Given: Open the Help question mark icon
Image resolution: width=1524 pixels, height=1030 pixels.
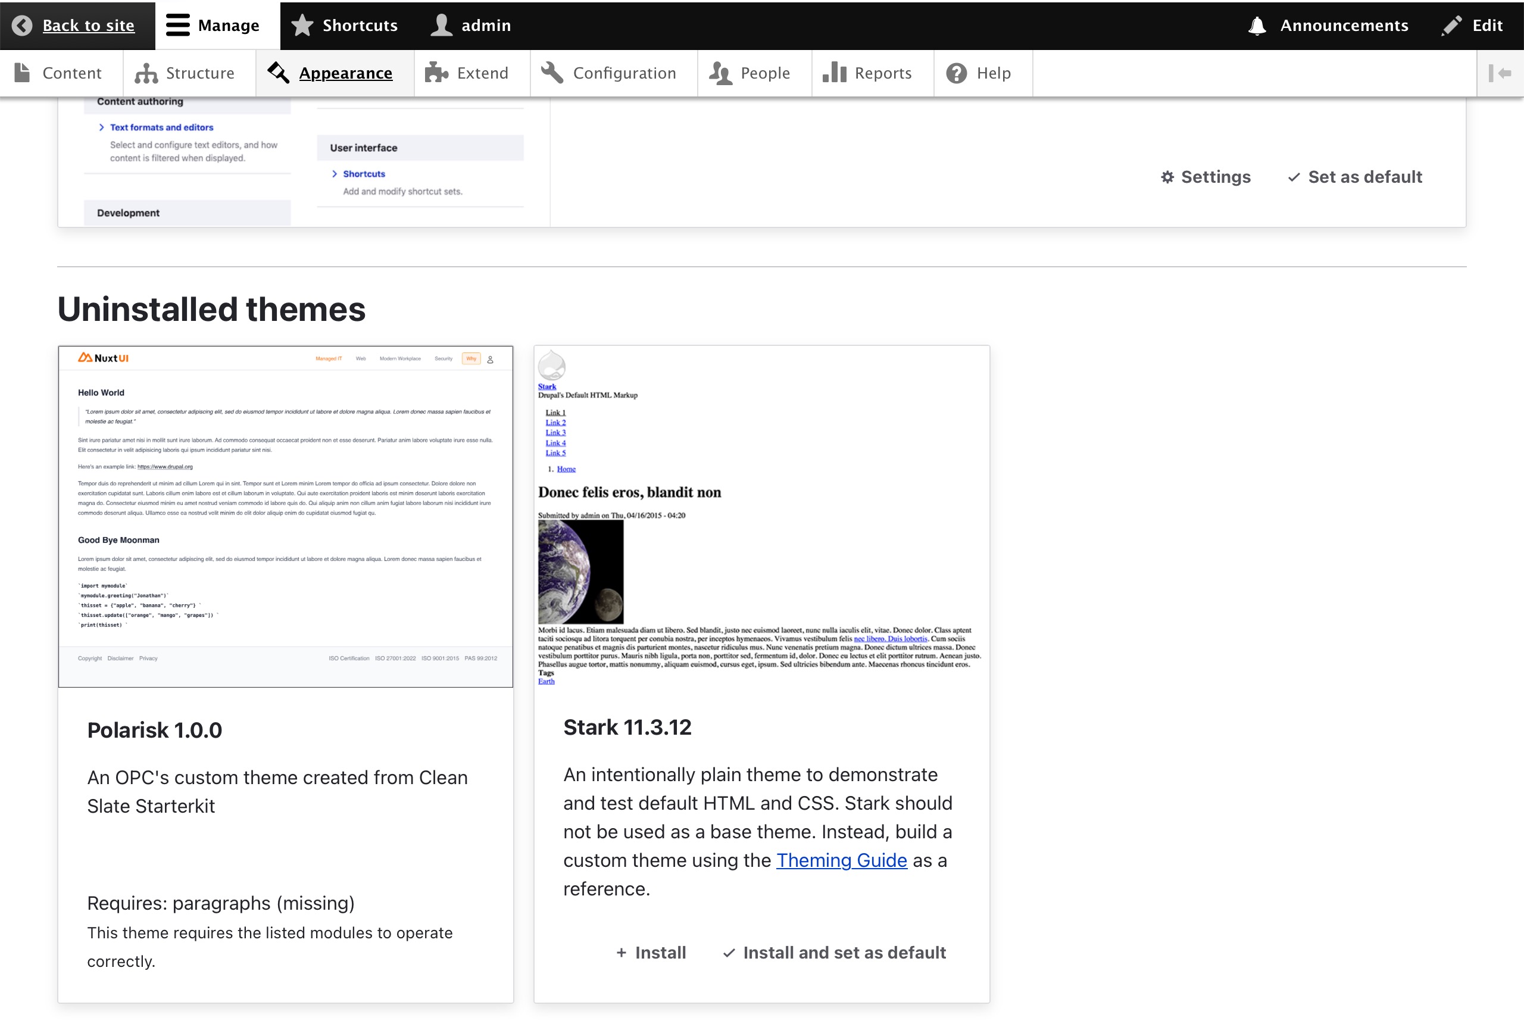Looking at the screenshot, I should click(957, 73).
